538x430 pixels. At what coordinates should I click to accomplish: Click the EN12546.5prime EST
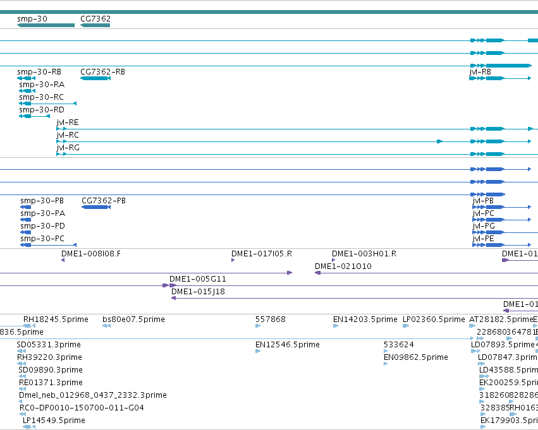point(258,351)
